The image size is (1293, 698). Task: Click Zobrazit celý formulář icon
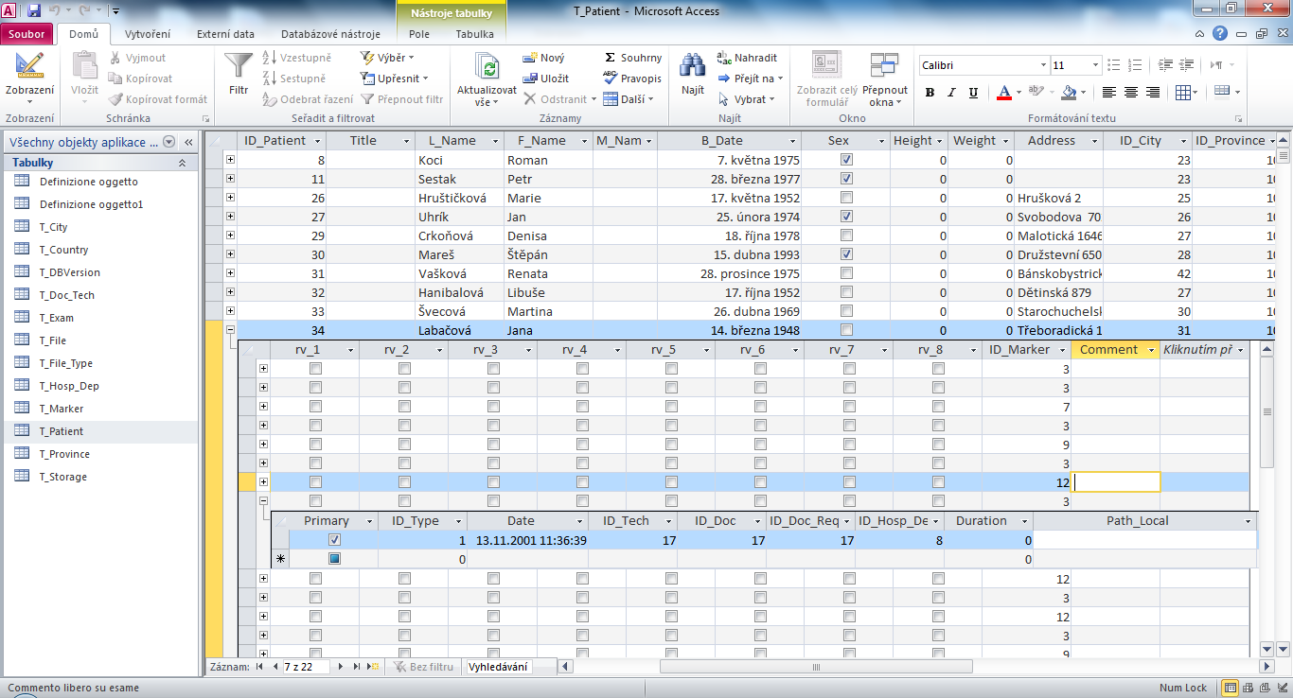(x=827, y=65)
